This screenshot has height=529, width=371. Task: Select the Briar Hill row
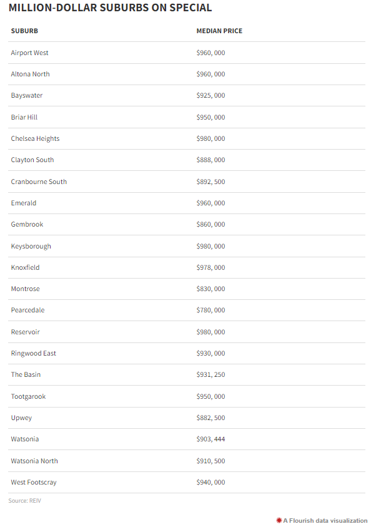pyautogui.click(x=187, y=118)
